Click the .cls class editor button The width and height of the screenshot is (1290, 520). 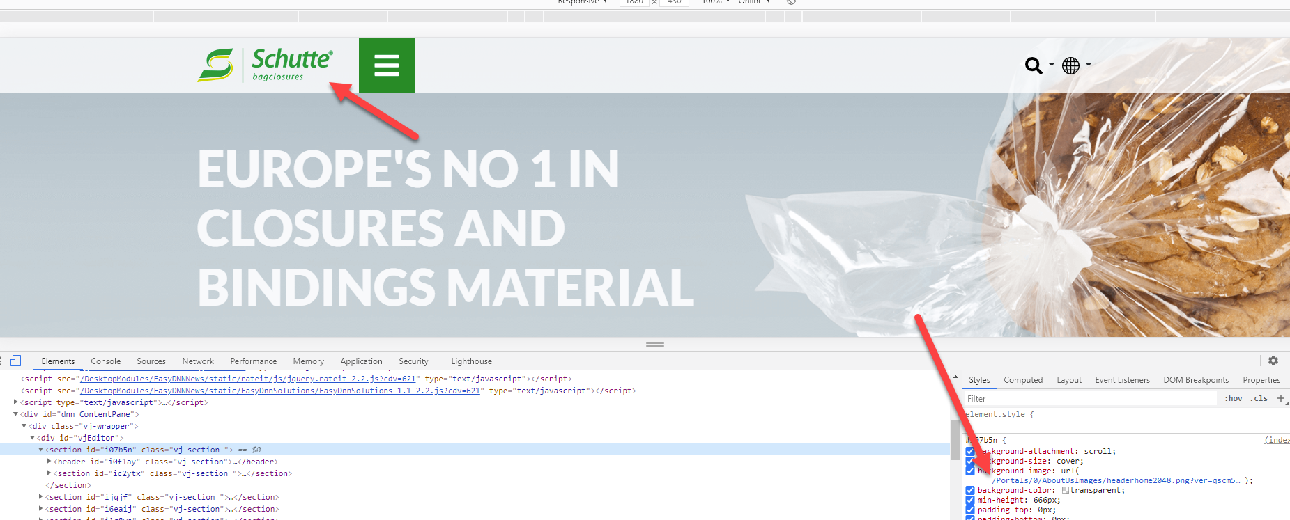(x=1259, y=398)
